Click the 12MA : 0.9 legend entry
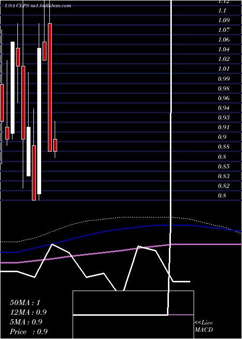Screen dimensions: 242x339 [x=28, y=312]
